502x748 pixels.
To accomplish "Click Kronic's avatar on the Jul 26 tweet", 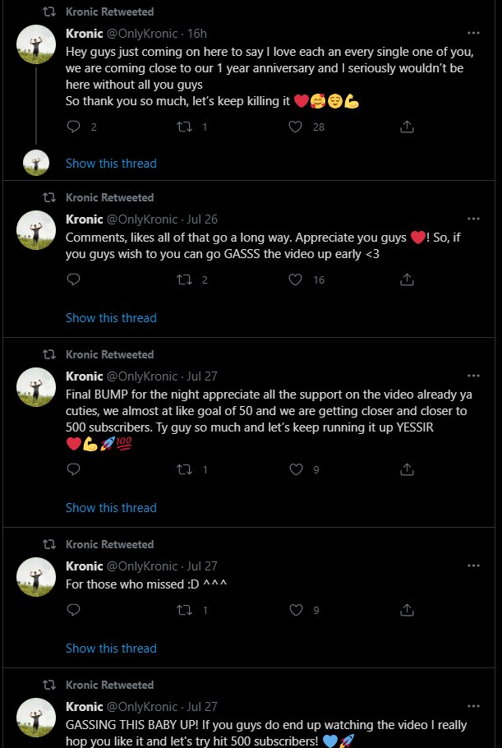I will pos(36,230).
